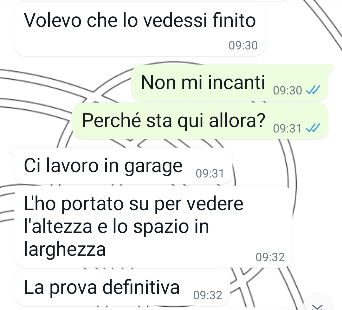Click the 09:30 timestamp beside "Non mi incanti"
The width and height of the screenshot is (342, 310).
point(287,90)
